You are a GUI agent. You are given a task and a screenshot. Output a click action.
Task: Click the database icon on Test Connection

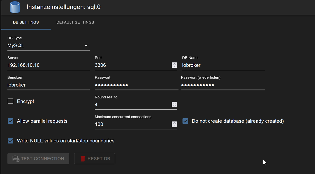16,159
